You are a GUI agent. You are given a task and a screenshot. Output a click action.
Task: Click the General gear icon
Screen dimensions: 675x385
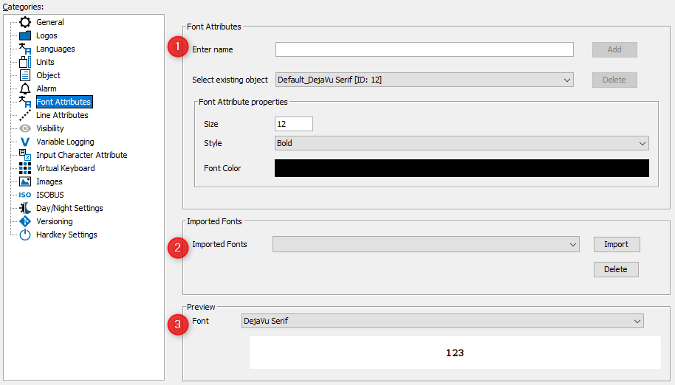pos(25,22)
